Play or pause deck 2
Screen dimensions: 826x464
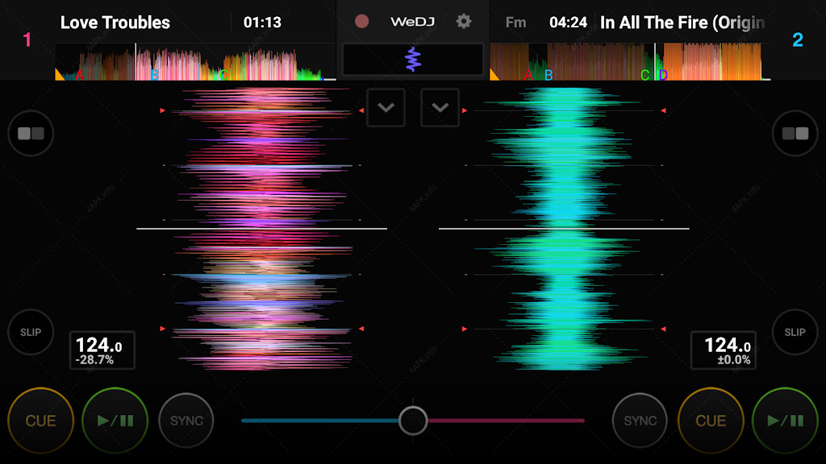(x=785, y=420)
